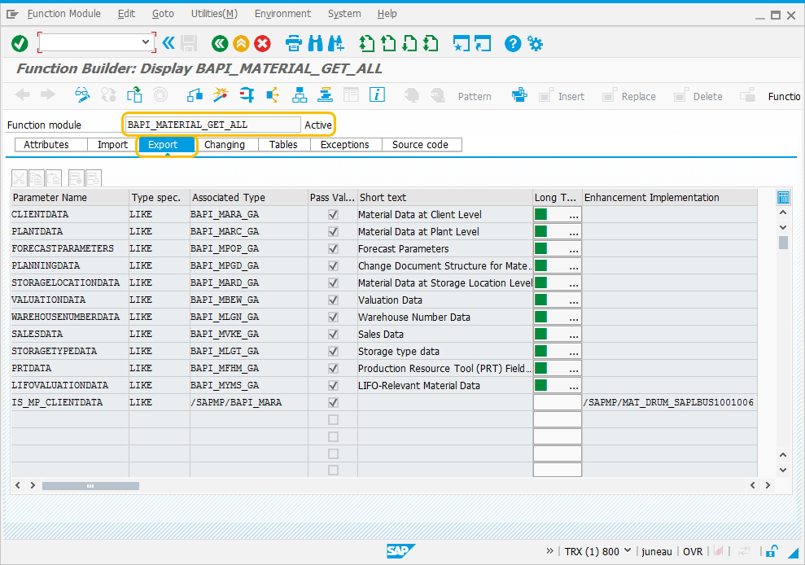The height and width of the screenshot is (565, 805).
Task: Toggle Pass Value checkbox for PLANTDATA
Action: [333, 232]
